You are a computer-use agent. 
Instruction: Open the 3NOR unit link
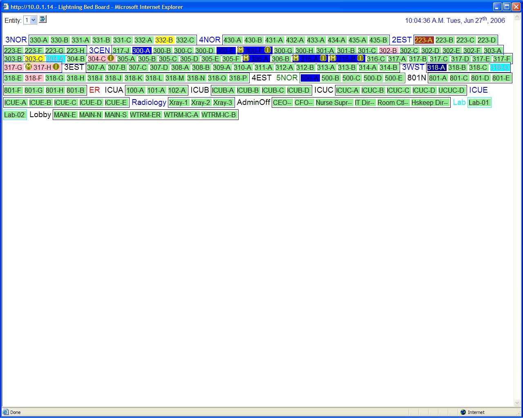point(16,40)
